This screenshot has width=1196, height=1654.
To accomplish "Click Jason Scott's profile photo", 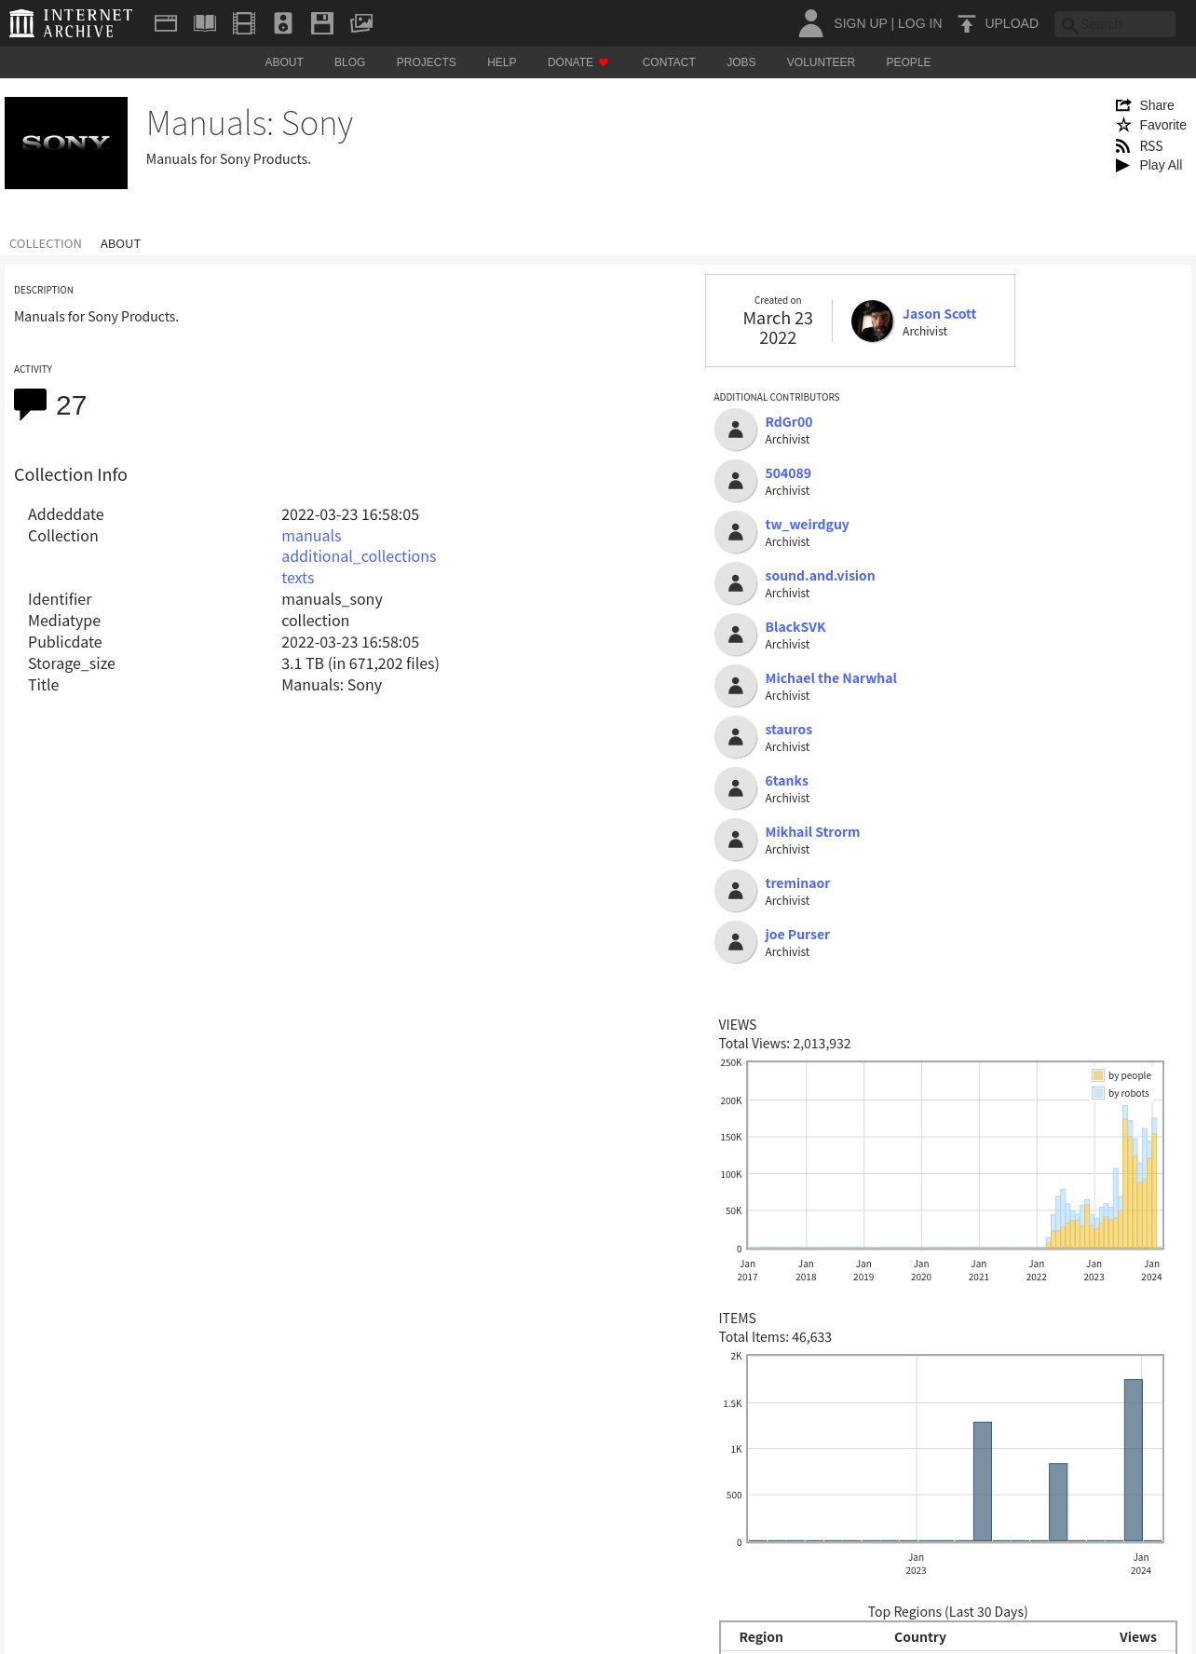I will coord(873,321).
